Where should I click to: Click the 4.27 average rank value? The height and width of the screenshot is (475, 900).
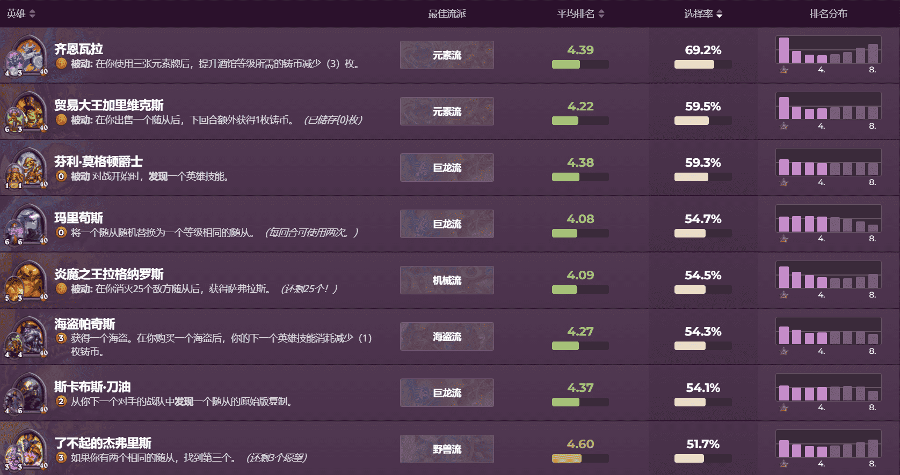(x=580, y=331)
